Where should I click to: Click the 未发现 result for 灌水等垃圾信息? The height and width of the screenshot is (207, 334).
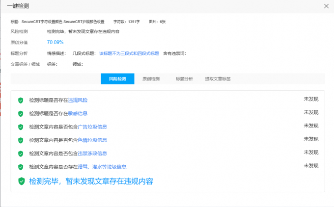click(x=311, y=166)
